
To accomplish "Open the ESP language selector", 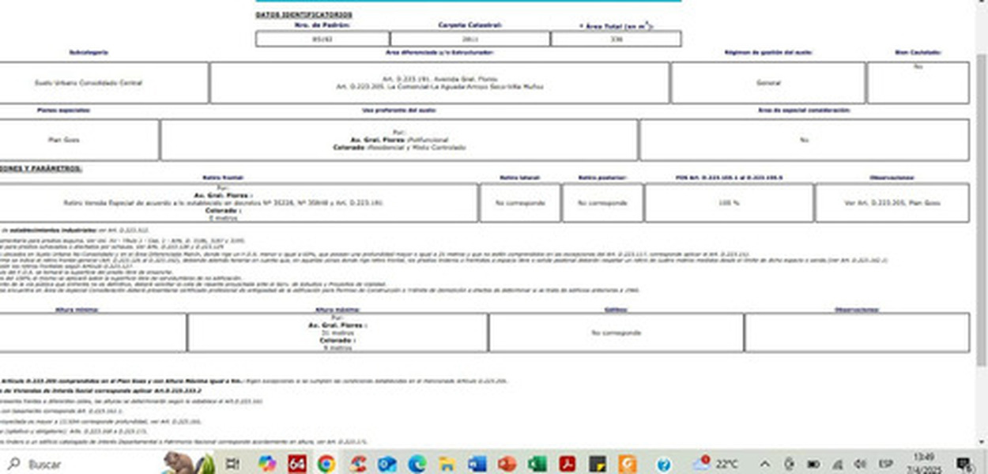I will 886,464.
